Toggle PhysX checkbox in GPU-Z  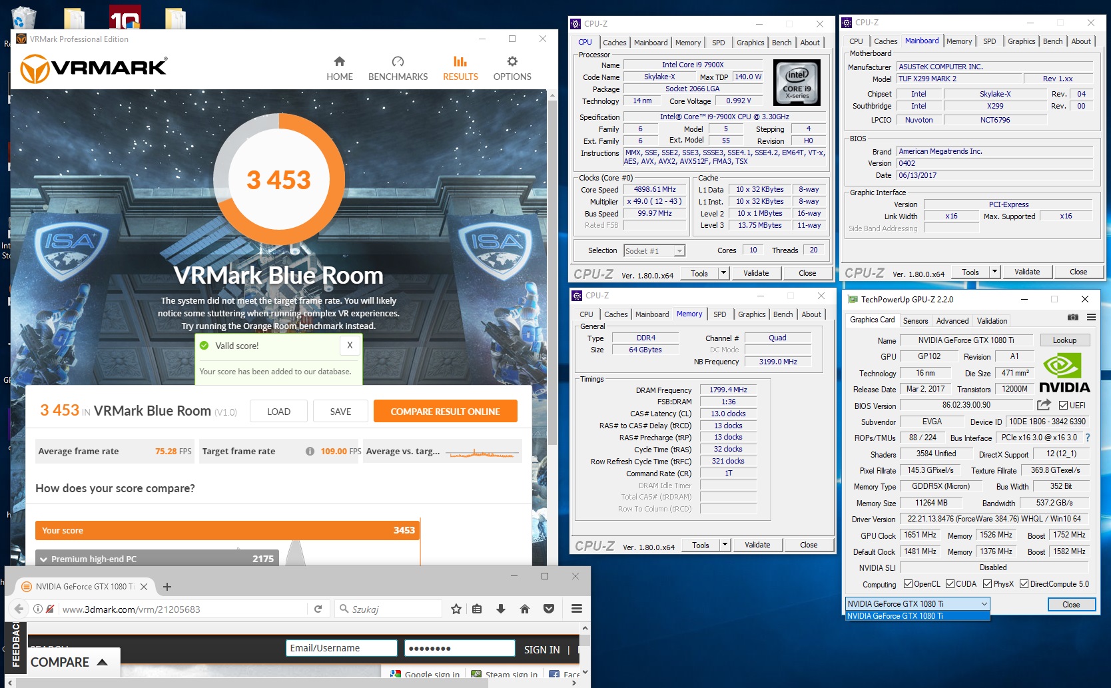(x=988, y=584)
